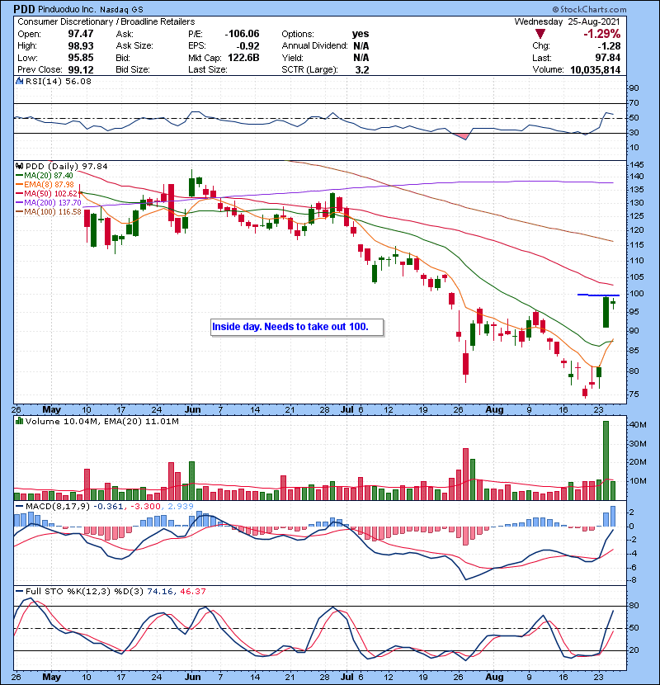
Task: Click the Volume value 10,035,814
Action: 595,70
